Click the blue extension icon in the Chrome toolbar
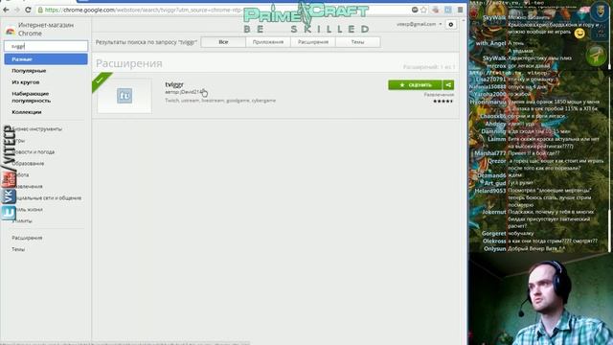This screenshot has height=345, width=613. tap(447, 10)
